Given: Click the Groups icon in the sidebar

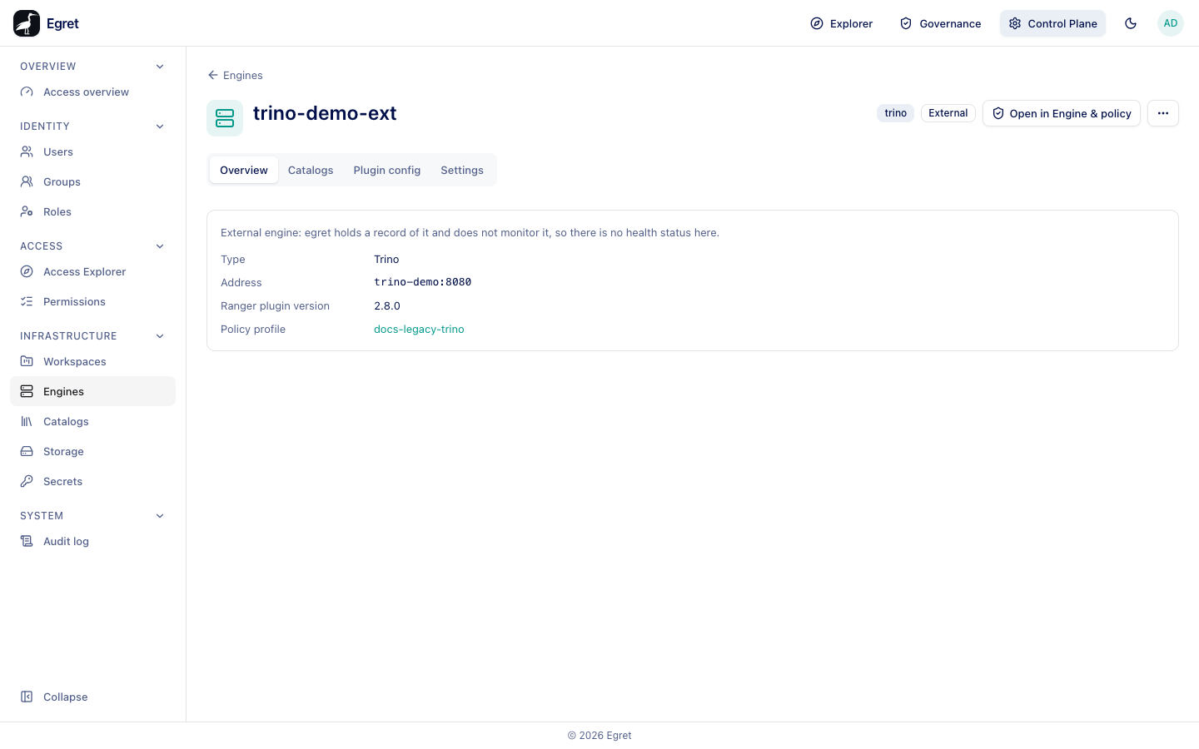Looking at the screenshot, I should coord(27,182).
